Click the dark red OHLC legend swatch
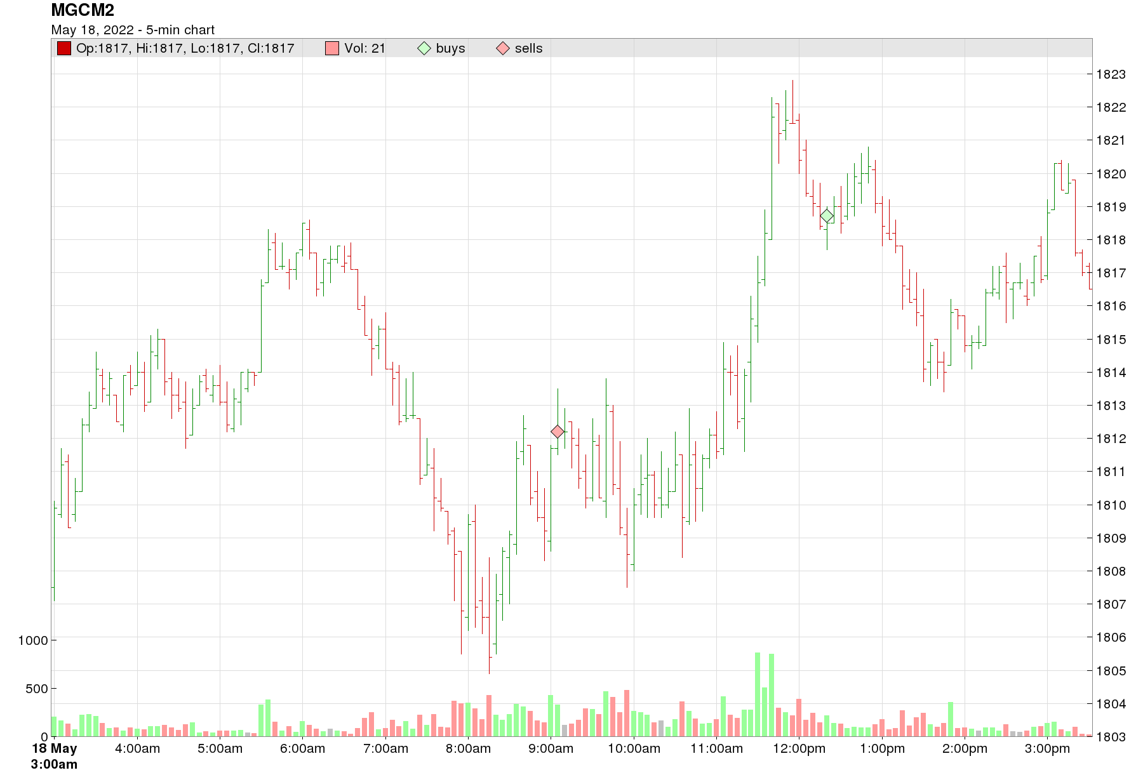Screen dimensions: 1143x782 [63, 48]
